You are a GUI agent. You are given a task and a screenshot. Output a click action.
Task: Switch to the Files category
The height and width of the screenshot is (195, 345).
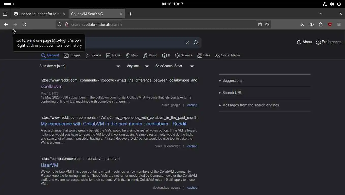[204, 55]
